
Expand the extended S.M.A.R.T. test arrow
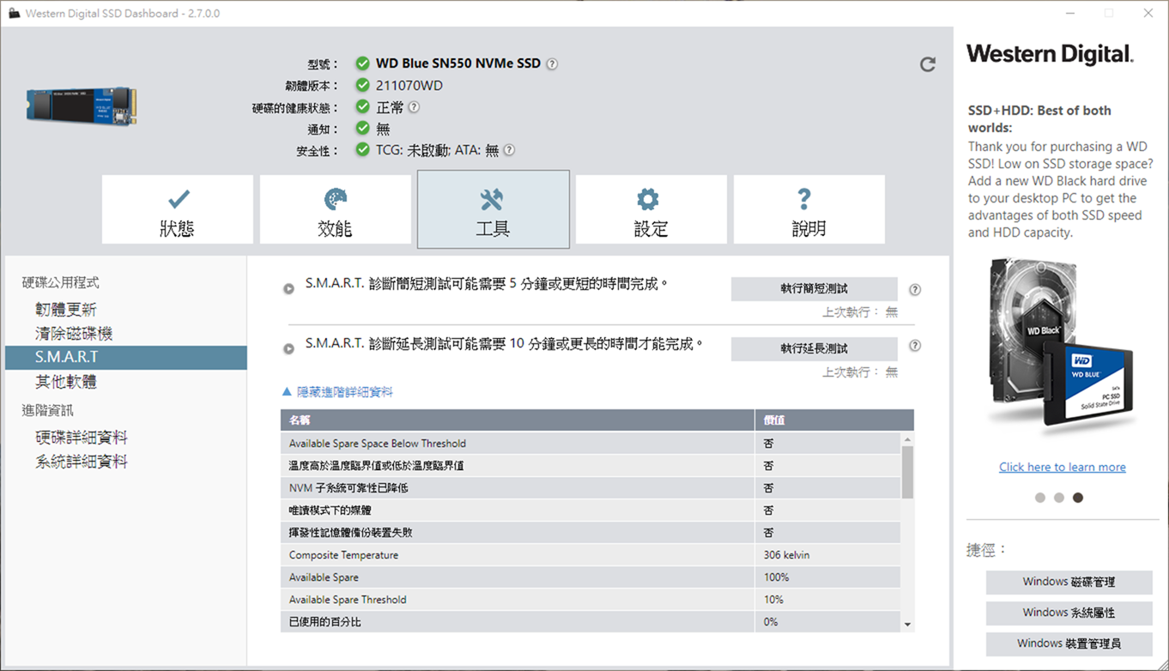click(x=289, y=348)
